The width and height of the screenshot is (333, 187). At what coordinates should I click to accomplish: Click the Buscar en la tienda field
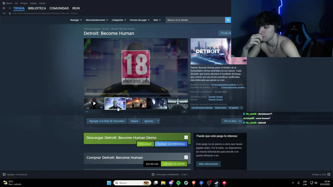[x=195, y=20]
